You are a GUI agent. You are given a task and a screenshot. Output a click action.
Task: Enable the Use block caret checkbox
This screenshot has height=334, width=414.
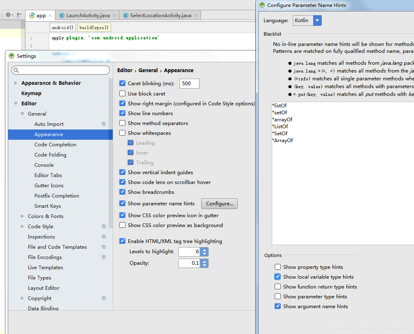click(x=122, y=93)
